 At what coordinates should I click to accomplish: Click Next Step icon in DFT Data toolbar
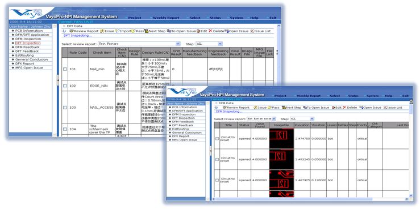tap(146, 31)
